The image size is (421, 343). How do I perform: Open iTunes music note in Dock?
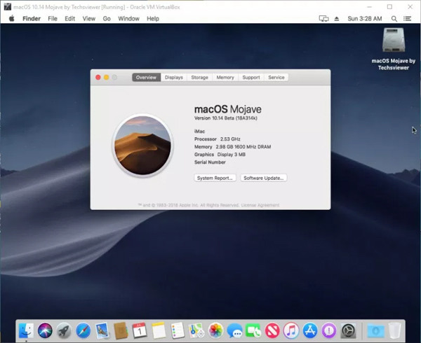point(291,330)
